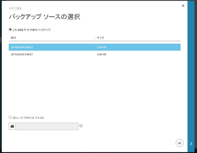Sort backups by the 日付 column header
The image size is (197, 153).
[13, 38]
